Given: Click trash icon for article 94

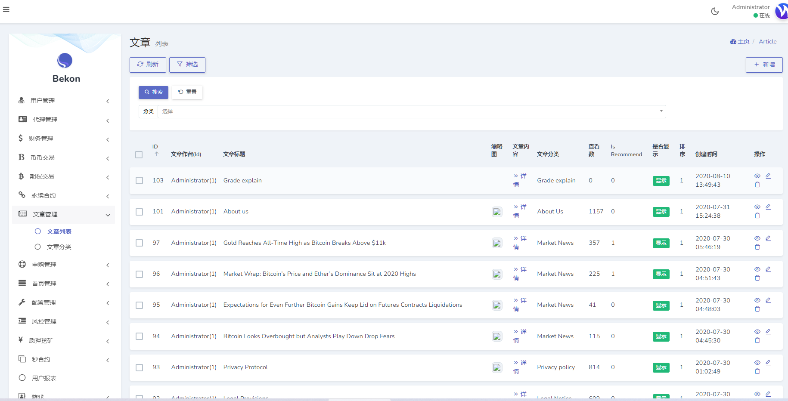Looking at the screenshot, I should 757,340.
